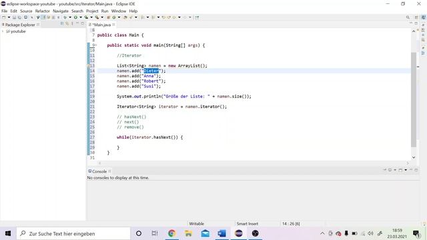Click the Save All toolbar icon
Viewport: 427px width, 240px height.
(x=19, y=17)
